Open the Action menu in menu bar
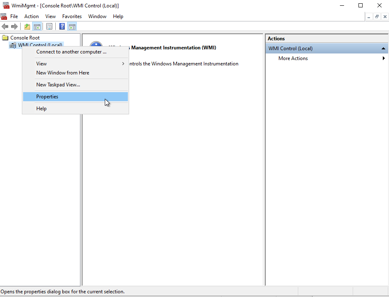This screenshot has height=297, width=389. [x=31, y=16]
